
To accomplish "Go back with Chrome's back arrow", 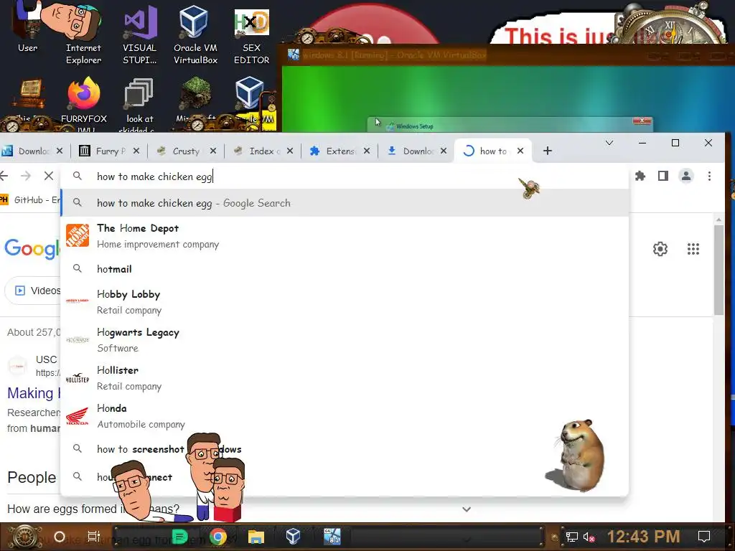I will (x=4, y=176).
